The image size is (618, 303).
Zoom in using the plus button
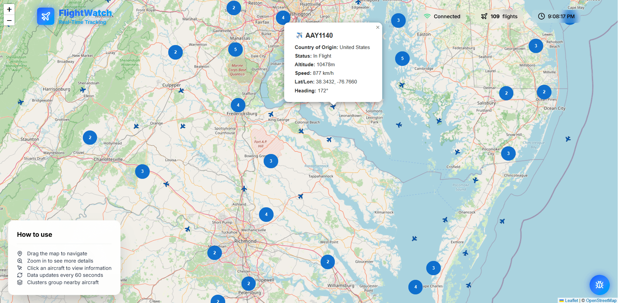(x=9, y=9)
